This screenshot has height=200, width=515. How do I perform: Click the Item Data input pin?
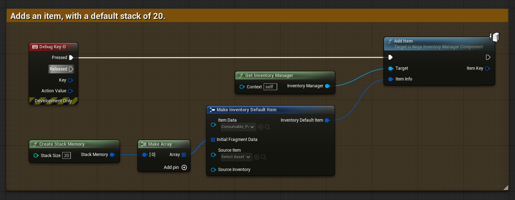click(214, 125)
